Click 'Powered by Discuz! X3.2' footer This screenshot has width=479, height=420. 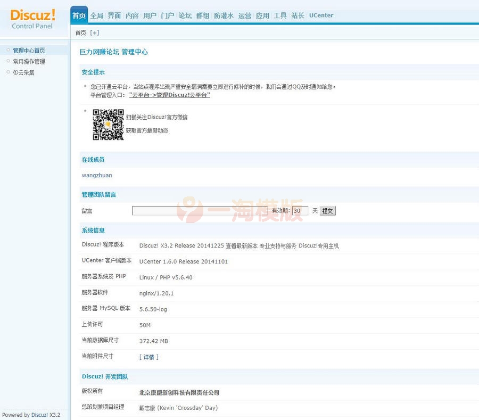(31, 415)
